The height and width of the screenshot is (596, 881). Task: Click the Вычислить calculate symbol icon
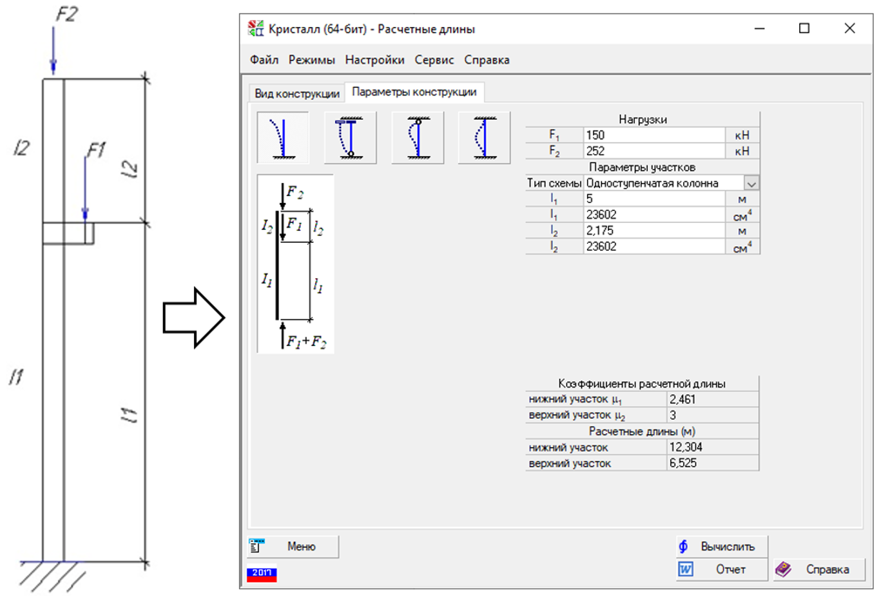point(684,546)
